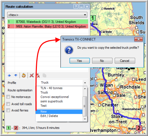Expand the Truck profile dropdown arrow
Viewport: 148px width, 136px height.
click(x=85, y=83)
